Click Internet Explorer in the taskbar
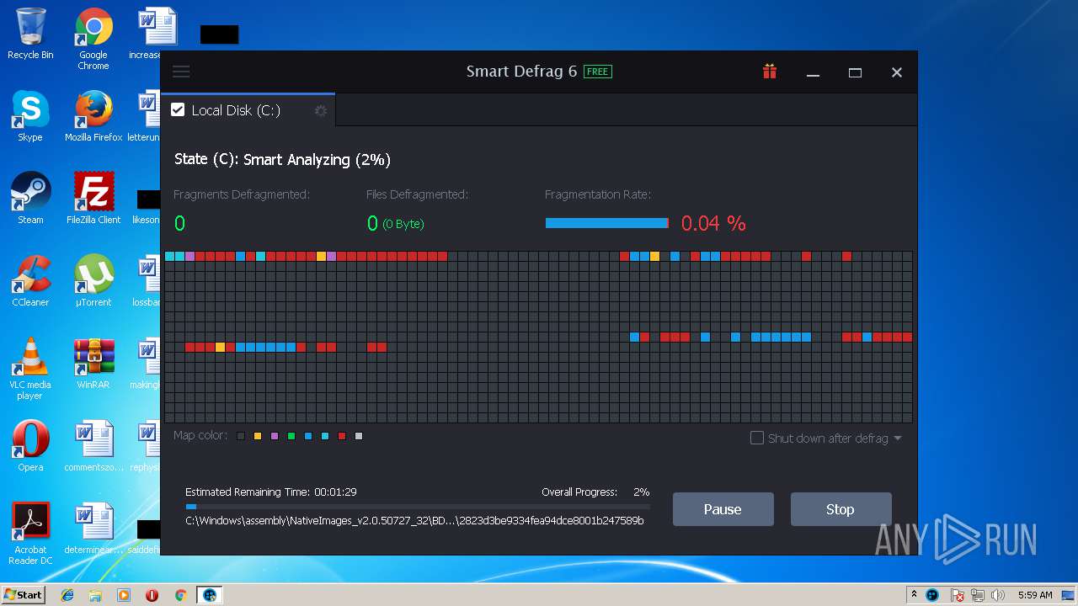 (x=67, y=595)
